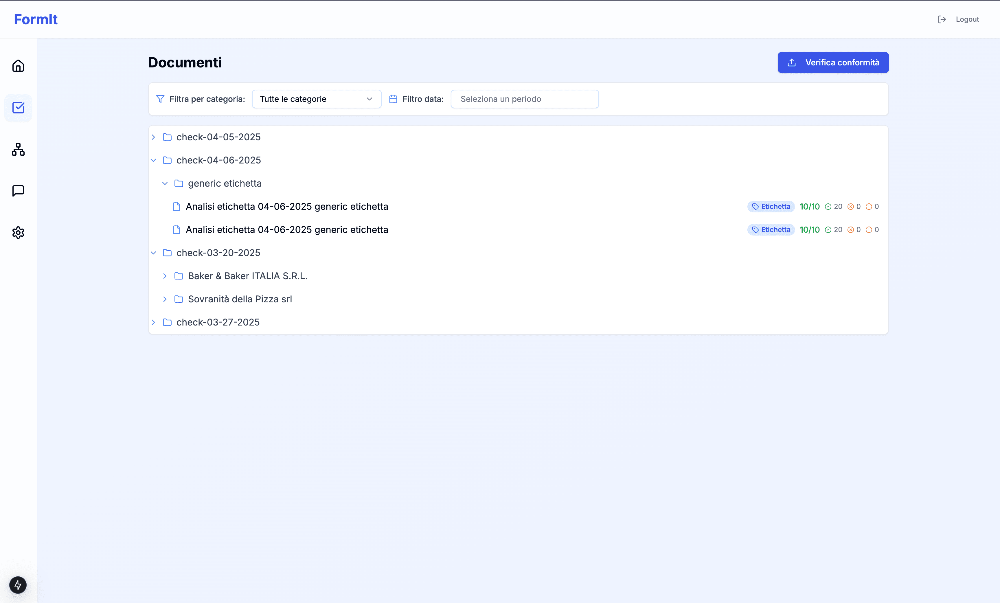
Task: Click Etichetta tag on second document row
Action: [771, 230]
